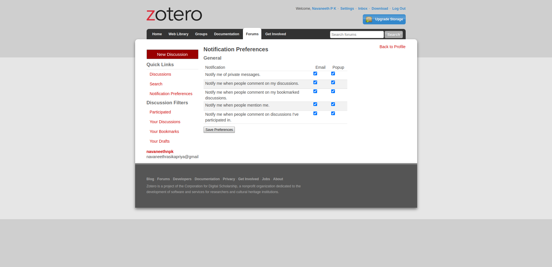
Task: Open navaneethnpk profile link
Action: [160, 152]
